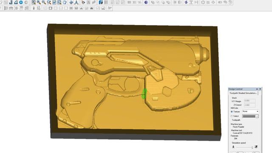Click the zoom window magnifier icon
272x153 pixels.
(x=34, y=3)
